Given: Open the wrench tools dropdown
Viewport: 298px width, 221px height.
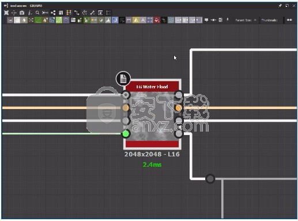Looking at the screenshot, I should point(92,13).
